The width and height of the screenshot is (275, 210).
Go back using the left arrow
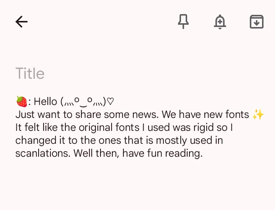coord(21,22)
